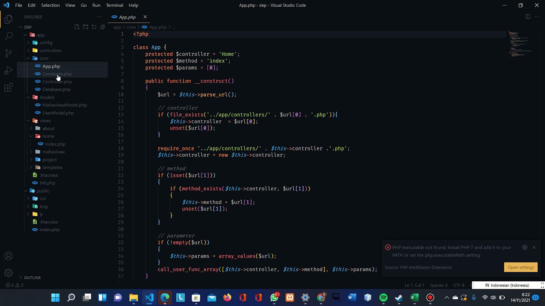The width and height of the screenshot is (545, 306).
Task: Open the Edit menu
Action: (x=32, y=5)
